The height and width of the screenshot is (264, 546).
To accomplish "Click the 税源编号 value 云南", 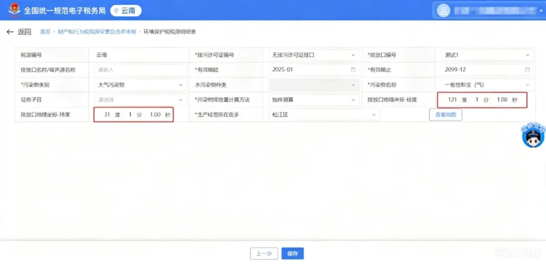I will [102, 55].
